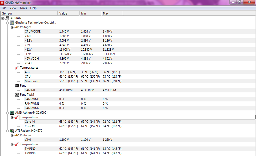Select the ADRIAN tree item

tap(16, 18)
